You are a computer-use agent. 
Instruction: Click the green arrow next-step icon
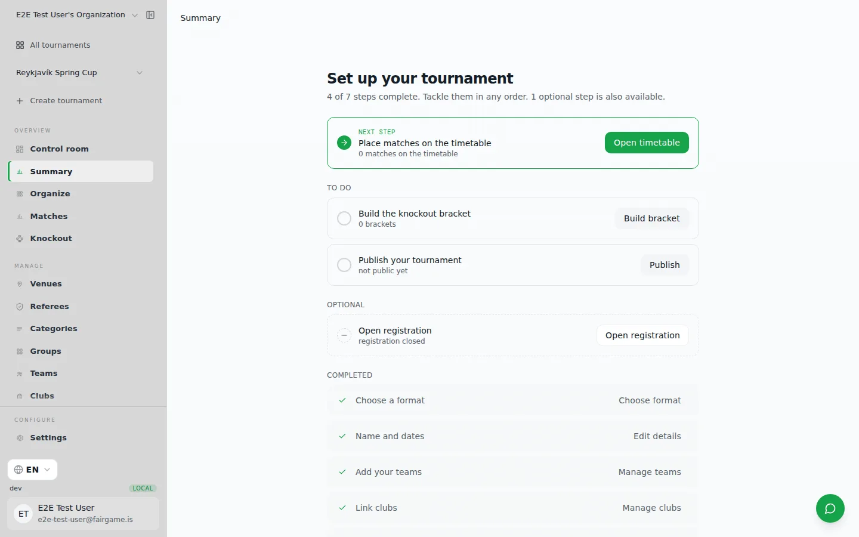(x=344, y=143)
